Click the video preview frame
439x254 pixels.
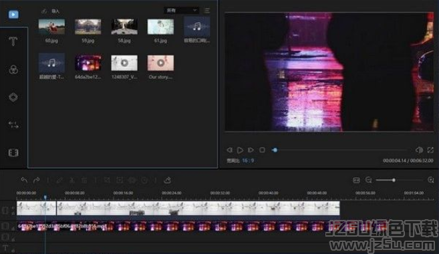coord(329,72)
